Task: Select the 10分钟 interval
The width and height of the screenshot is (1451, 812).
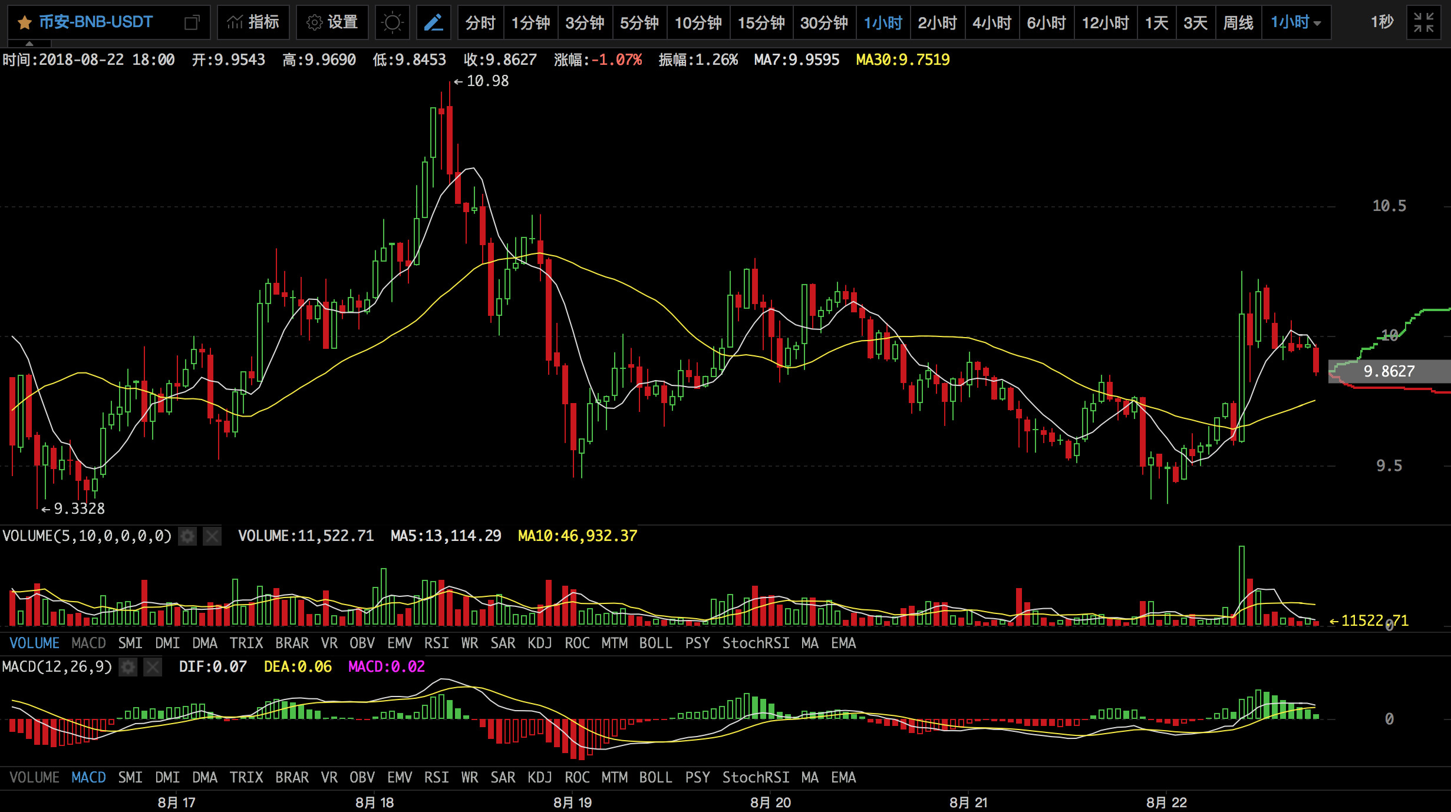Action: click(x=698, y=23)
